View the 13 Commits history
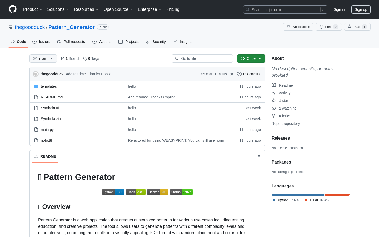 point(248,74)
